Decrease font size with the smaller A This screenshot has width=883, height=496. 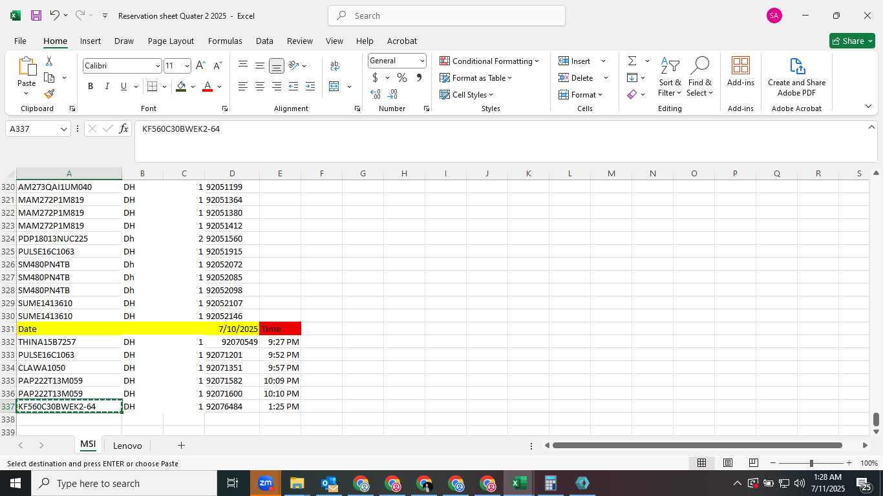(217, 66)
